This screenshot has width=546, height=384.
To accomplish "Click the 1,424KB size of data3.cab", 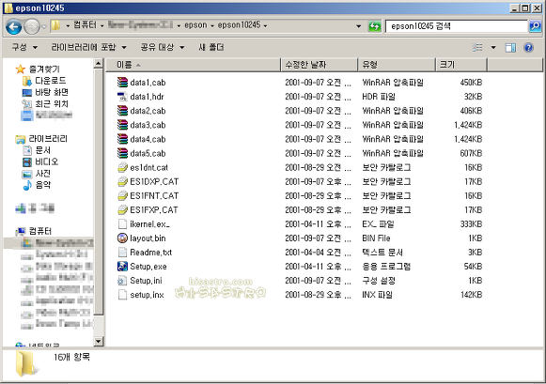I will pyautogui.click(x=468, y=125).
